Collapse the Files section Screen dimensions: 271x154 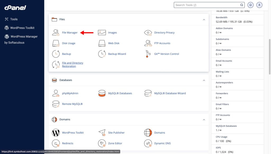click(204, 20)
